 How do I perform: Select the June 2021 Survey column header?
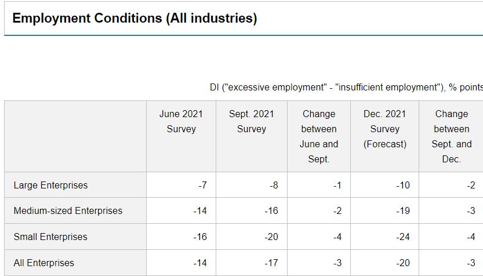[x=181, y=122]
